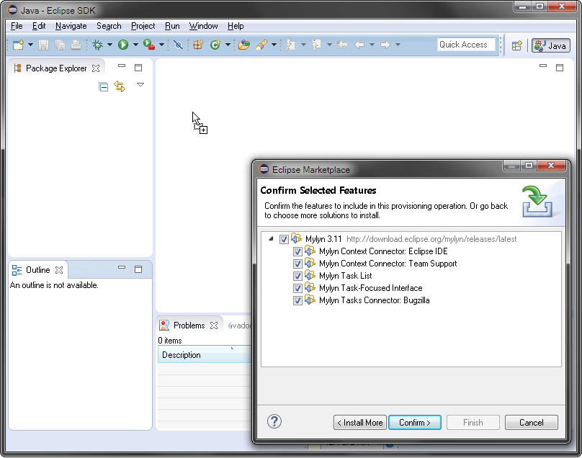Click the New Java Class icon
Viewport: 582px width, 458px height.
pyautogui.click(x=215, y=45)
